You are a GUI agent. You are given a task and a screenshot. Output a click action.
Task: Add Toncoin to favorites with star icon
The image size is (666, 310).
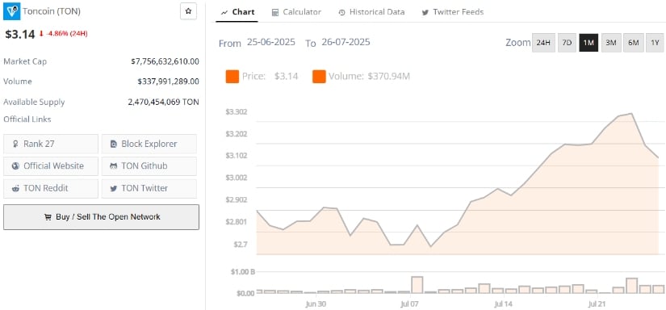click(189, 11)
